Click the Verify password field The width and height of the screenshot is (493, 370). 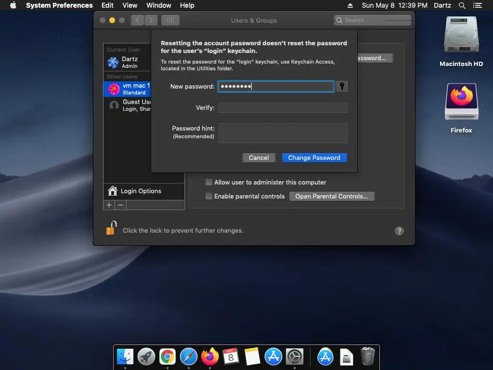coord(283,107)
